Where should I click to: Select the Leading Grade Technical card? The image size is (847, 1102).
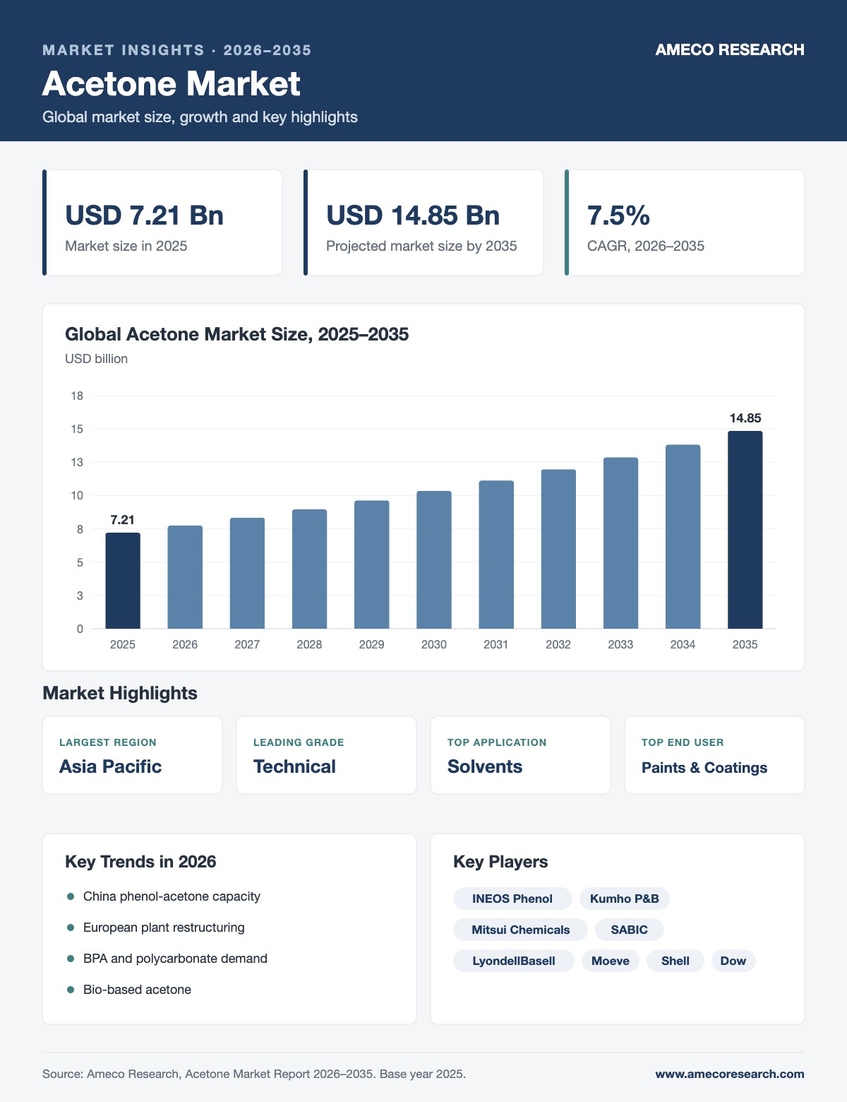click(x=326, y=755)
